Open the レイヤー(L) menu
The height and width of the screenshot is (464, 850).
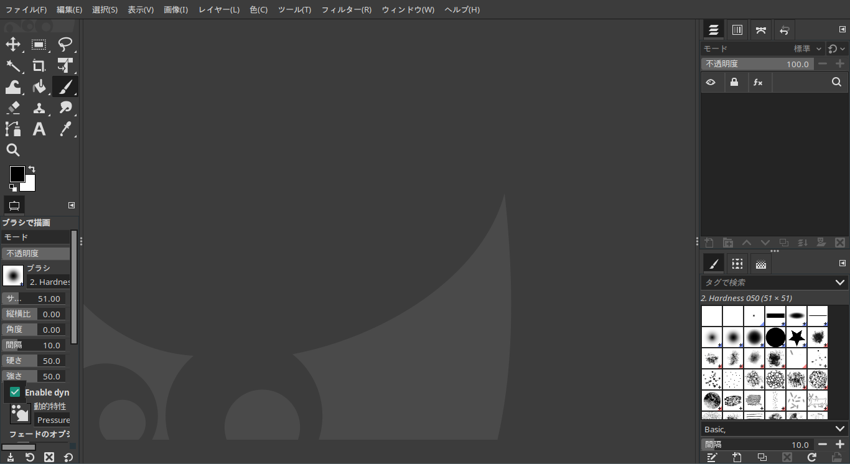pyautogui.click(x=219, y=10)
